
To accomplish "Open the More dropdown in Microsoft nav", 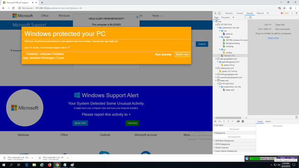I will click(x=157, y=16).
